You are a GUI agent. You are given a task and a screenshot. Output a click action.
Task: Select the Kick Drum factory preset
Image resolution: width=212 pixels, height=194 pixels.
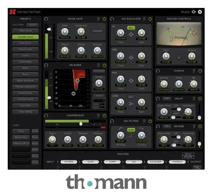25,43
